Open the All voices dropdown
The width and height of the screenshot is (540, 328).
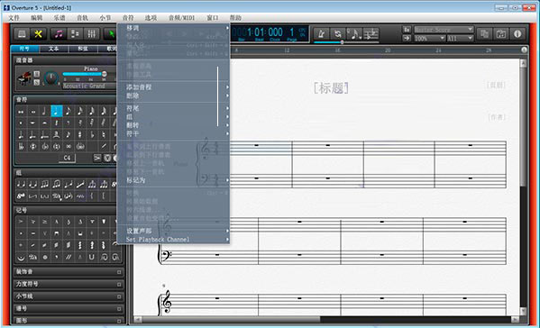(x=460, y=38)
